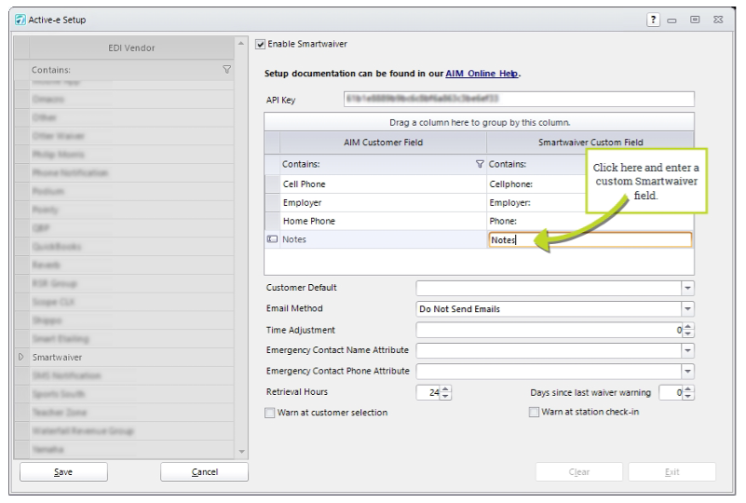Open the Email Method dropdown
Screen dimensions: 746x503
(x=687, y=309)
